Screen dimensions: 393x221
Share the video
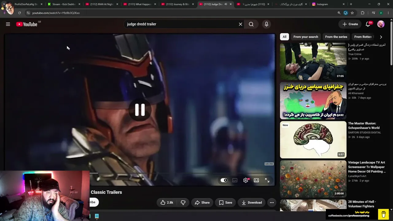[x=202, y=203]
